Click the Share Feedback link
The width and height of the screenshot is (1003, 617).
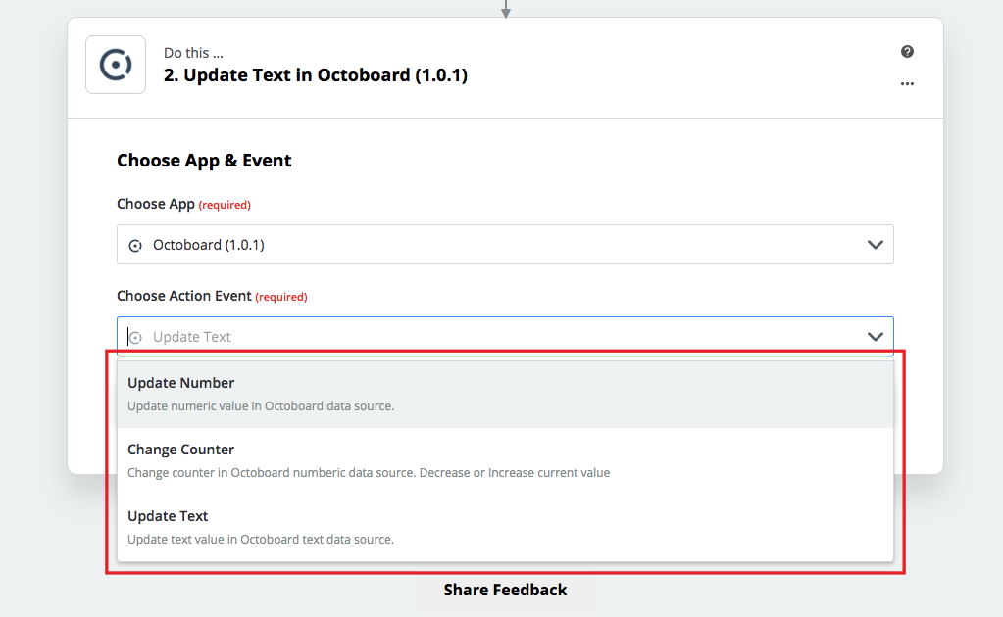tap(505, 590)
